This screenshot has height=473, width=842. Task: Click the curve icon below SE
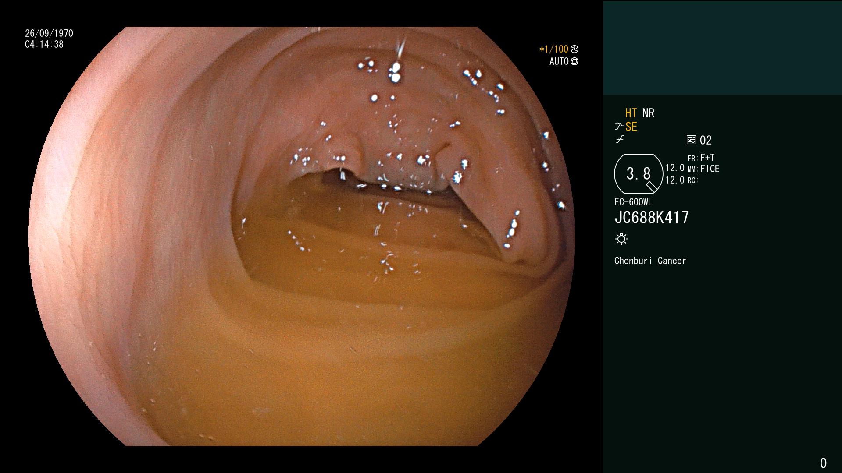point(619,140)
